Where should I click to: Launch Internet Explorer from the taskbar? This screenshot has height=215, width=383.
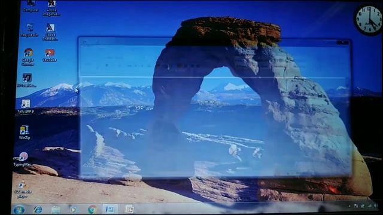pyautogui.click(x=38, y=210)
